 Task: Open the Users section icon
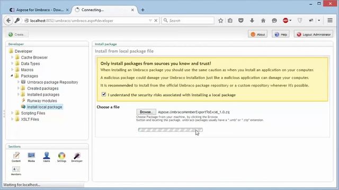click(x=47, y=157)
